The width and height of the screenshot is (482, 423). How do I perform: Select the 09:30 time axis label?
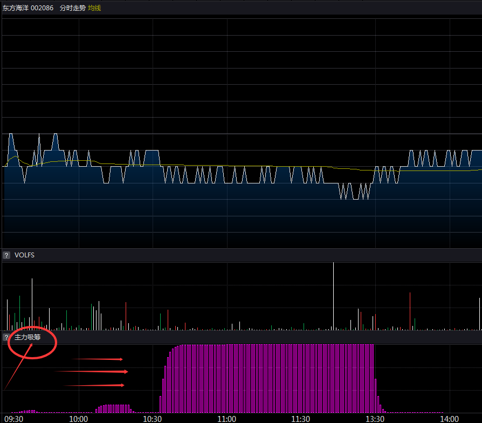(x=14, y=419)
